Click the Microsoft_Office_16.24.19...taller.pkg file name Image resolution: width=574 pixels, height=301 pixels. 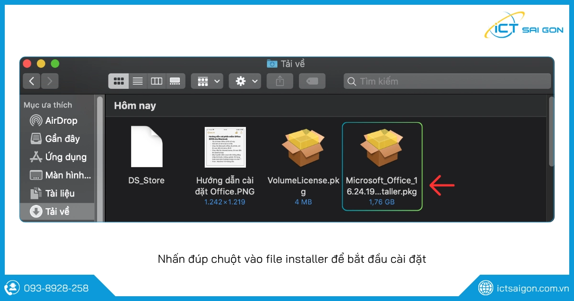coord(382,186)
